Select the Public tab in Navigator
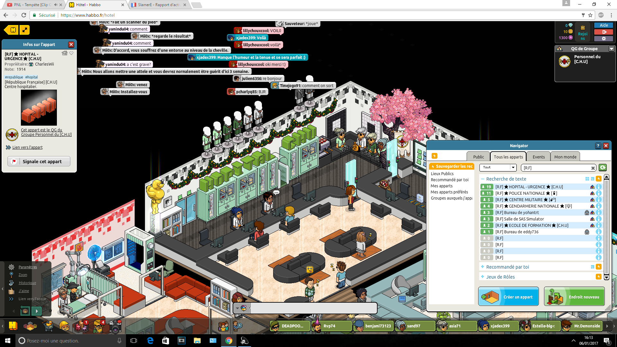Image resolution: width=617 pixels, height=347 pixels. tap(478, 157)
